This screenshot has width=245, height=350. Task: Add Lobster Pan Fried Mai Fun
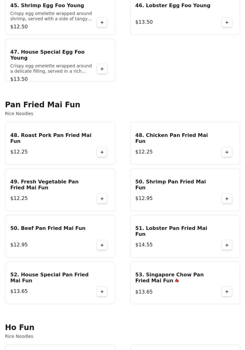tap(227, 245)
